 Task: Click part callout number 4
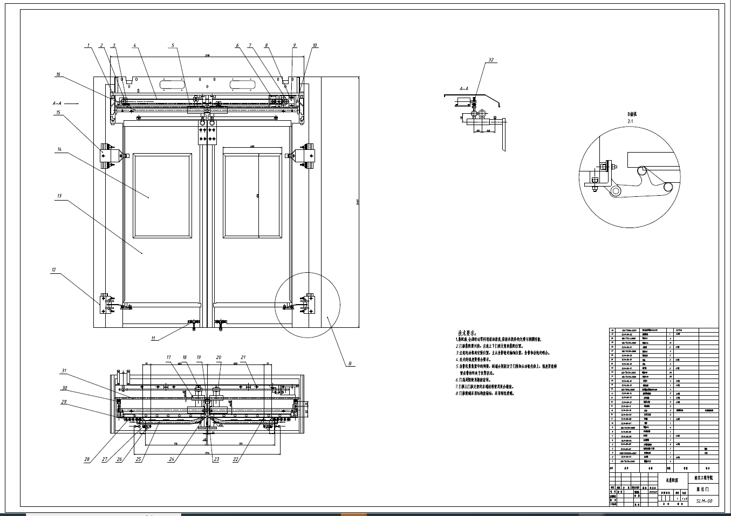tap(134, 46)
